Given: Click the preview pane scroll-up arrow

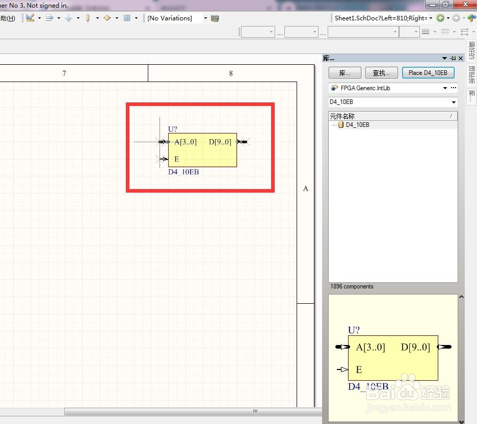Looking at the screenshot, I should tap(461, 297).
